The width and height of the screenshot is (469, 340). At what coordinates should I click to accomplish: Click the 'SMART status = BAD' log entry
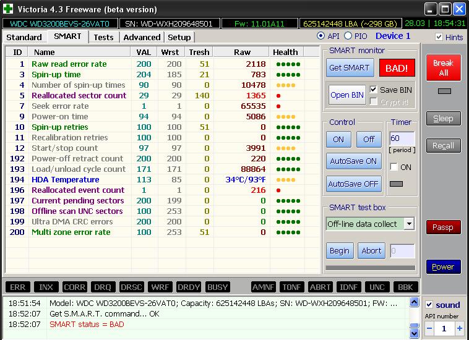[x=87, y=324]
